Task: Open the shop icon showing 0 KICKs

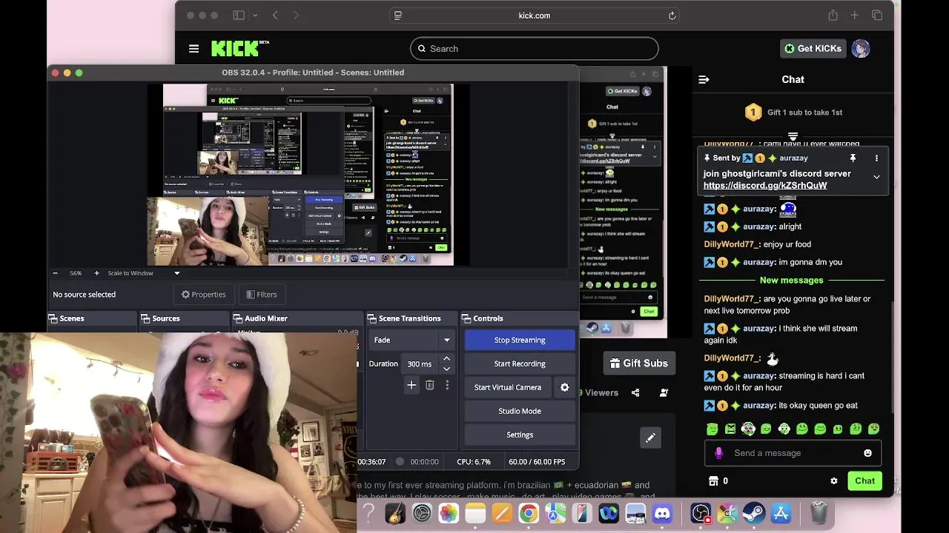Action: coord(713,481)
